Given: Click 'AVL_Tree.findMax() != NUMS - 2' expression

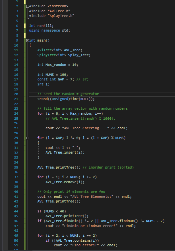Looking at the screenshot, I should pyautogui.click(x=132, y=221).
